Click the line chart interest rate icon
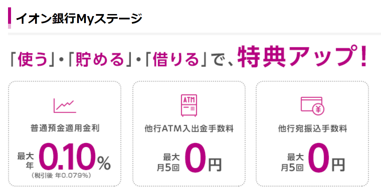This screenshot has height=193, width=381. coord(65,105)
